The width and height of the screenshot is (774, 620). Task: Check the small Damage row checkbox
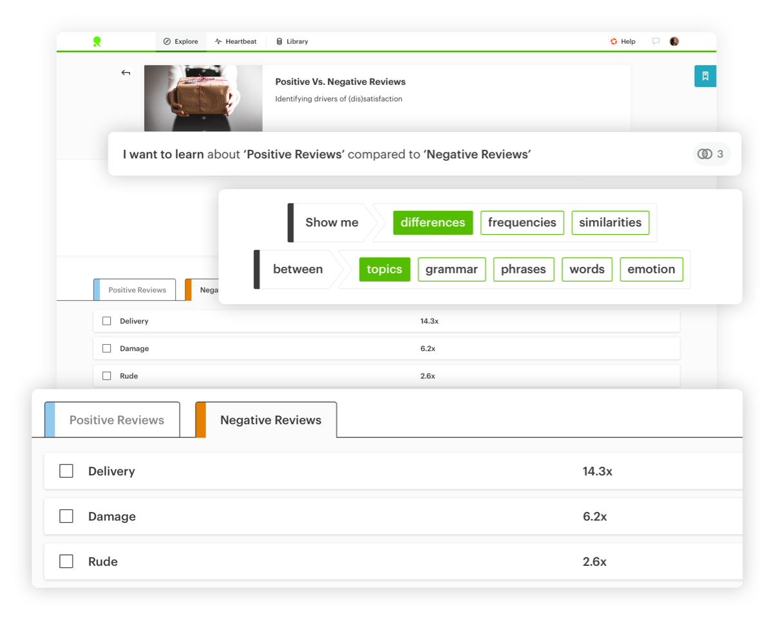[x=107, y=349]
